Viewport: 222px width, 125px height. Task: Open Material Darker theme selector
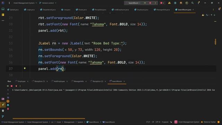pyautogui.click(x=208, y=122)
